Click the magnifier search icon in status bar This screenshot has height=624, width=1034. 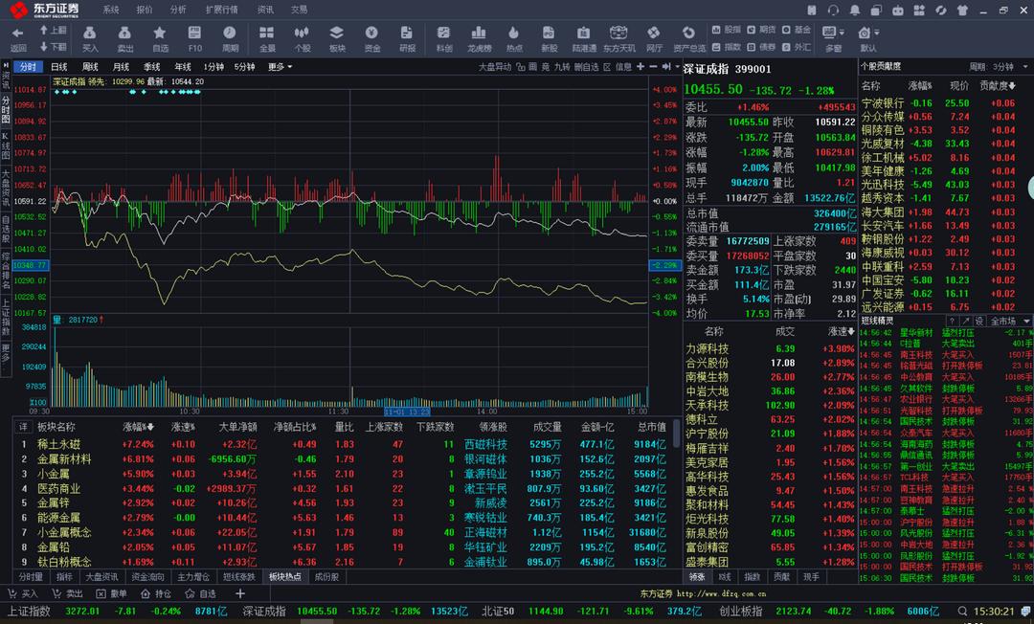962,611
